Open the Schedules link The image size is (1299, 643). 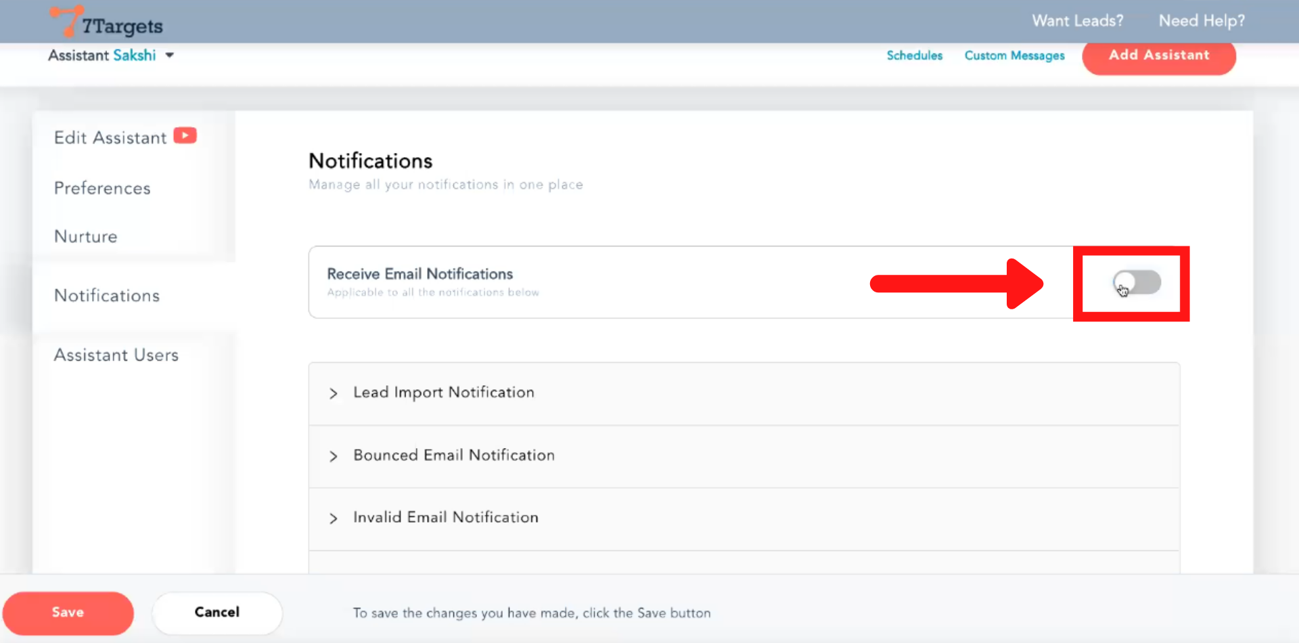(914, 56)
